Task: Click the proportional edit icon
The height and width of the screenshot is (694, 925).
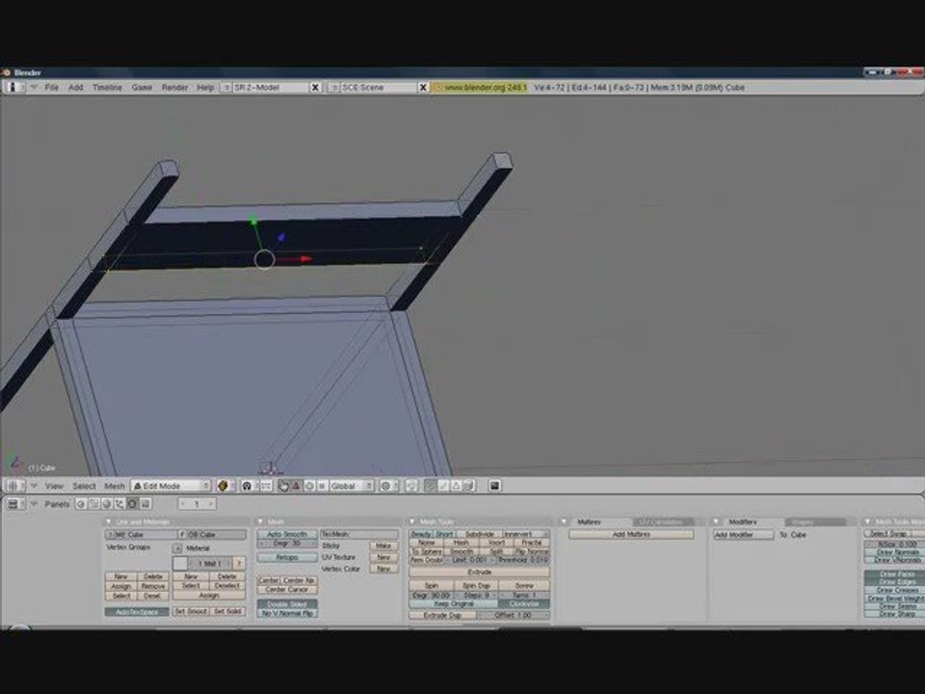Action: tap(387, 486)
